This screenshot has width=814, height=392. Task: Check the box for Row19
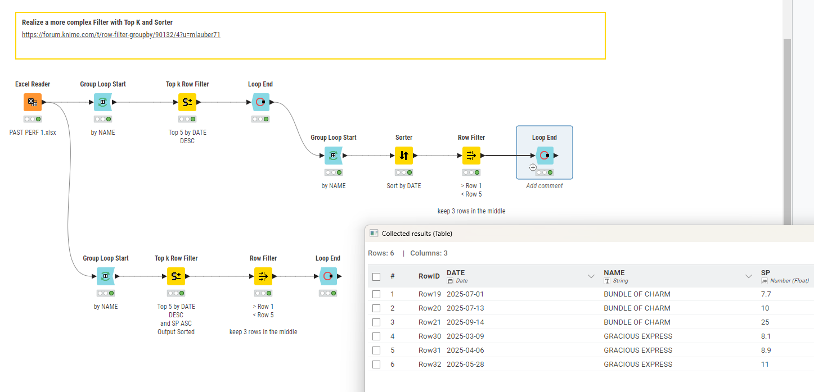[x=376, y=294]
